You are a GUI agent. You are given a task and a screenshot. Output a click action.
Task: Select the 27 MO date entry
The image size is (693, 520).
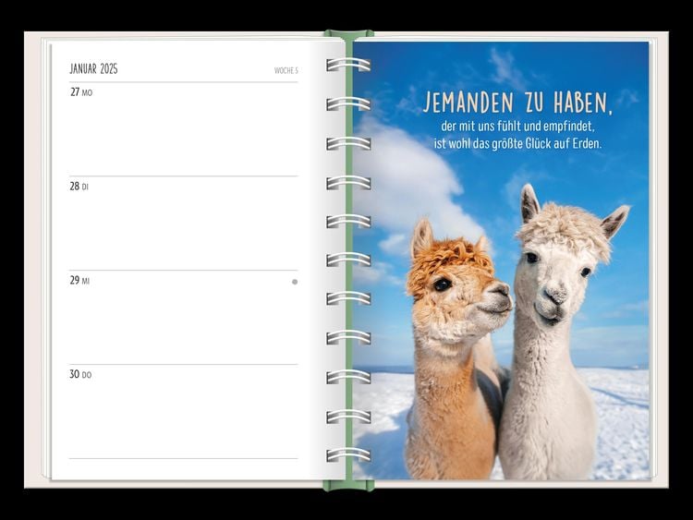(x=81, y=92)
